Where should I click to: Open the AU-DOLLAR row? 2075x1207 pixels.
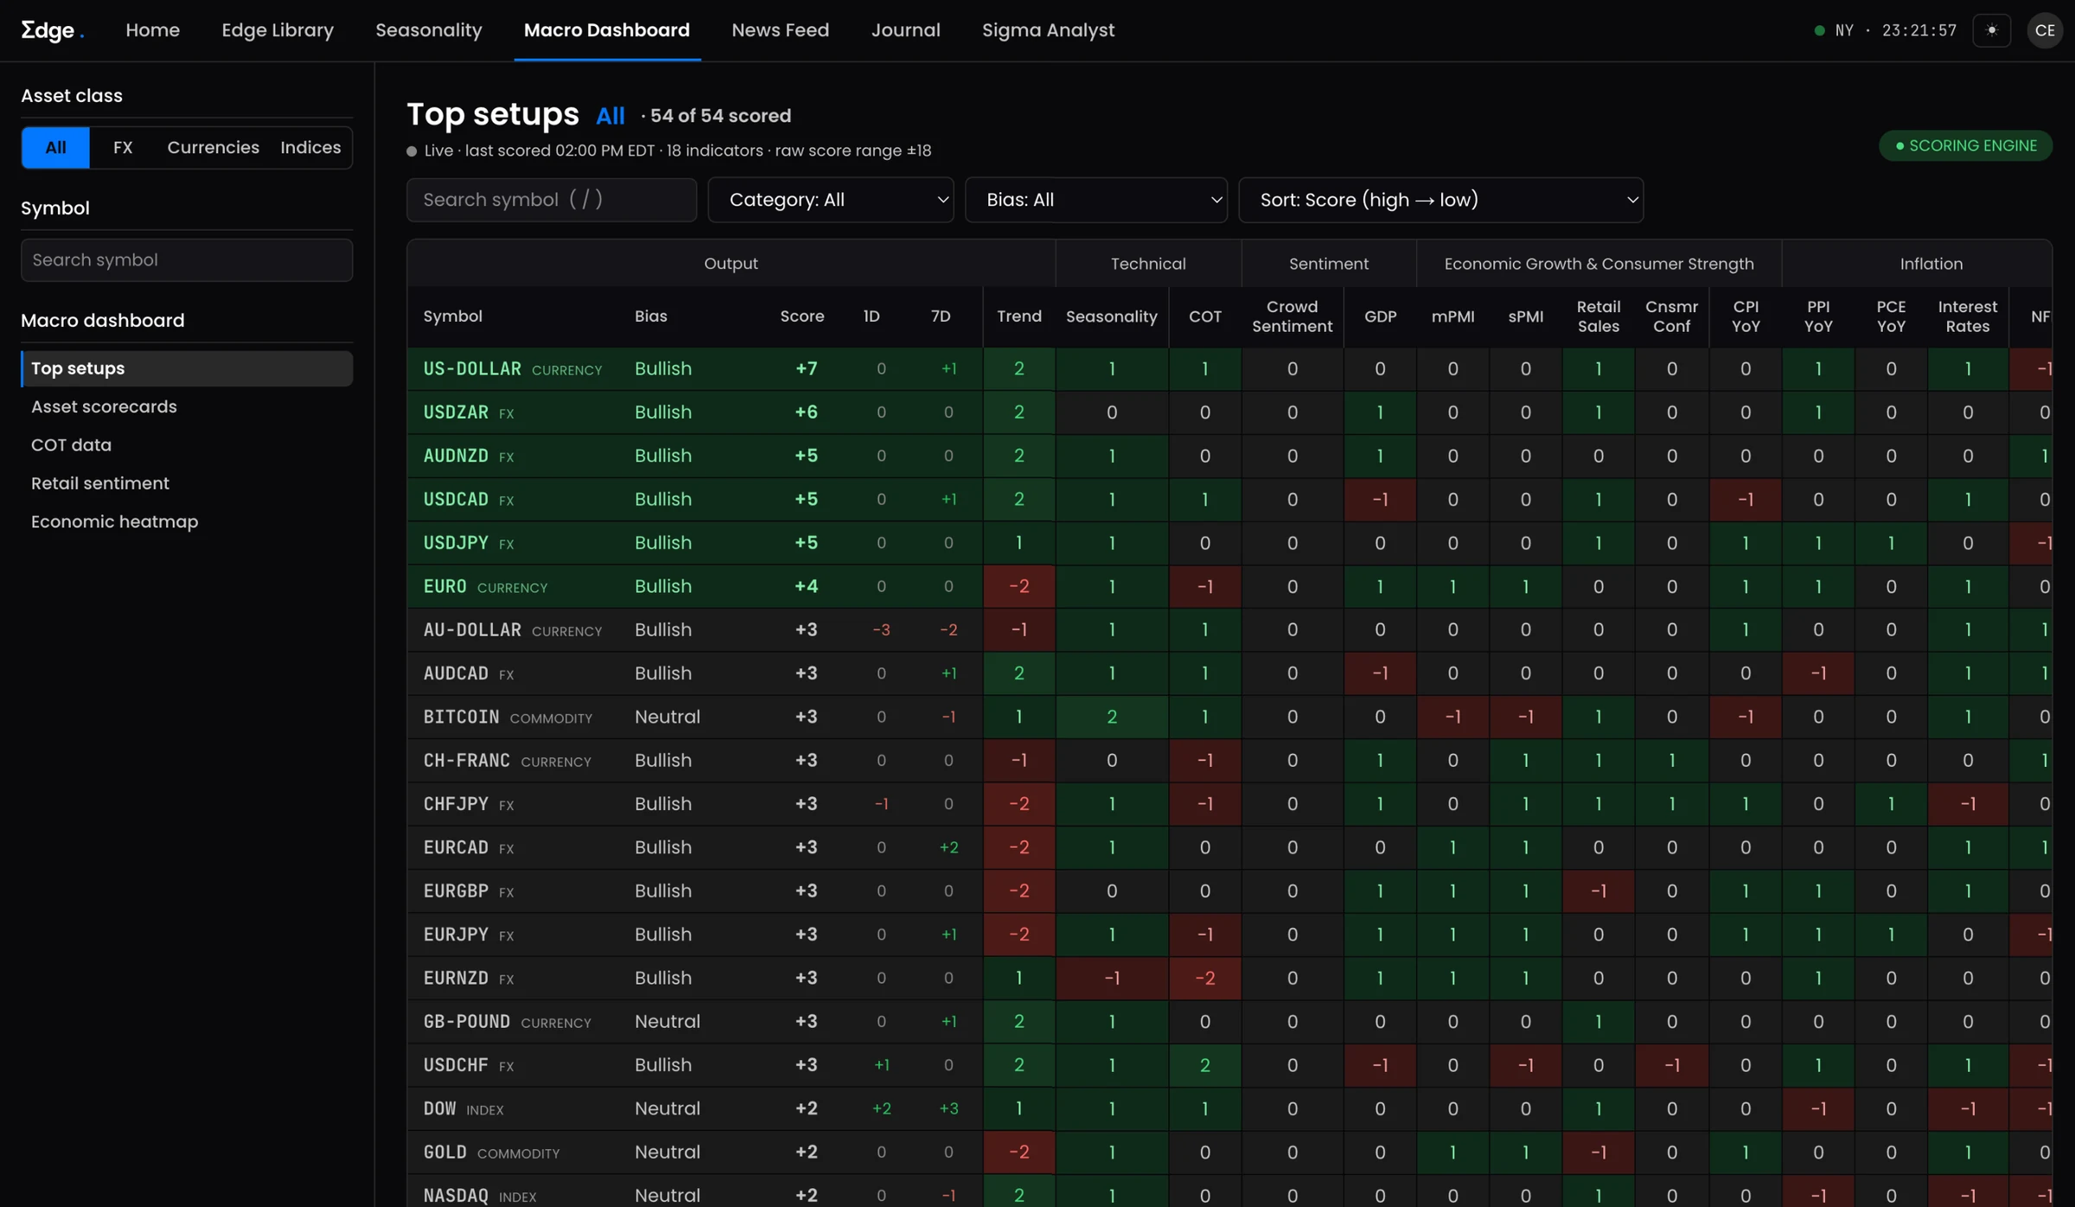[x=1229, y=630]
